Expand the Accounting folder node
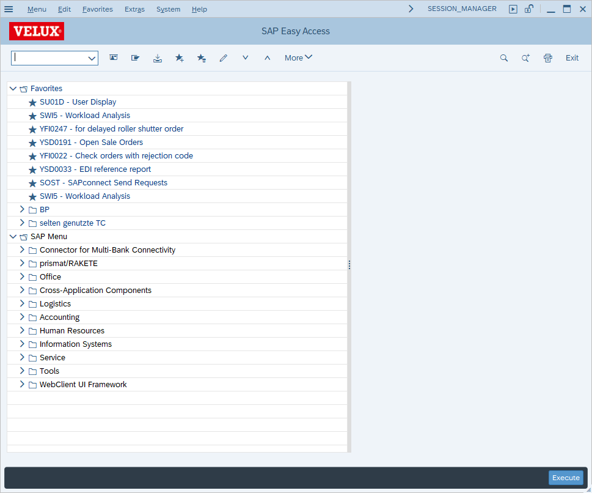The height and width of the screenshot is (493, 592). click(22, 317)
